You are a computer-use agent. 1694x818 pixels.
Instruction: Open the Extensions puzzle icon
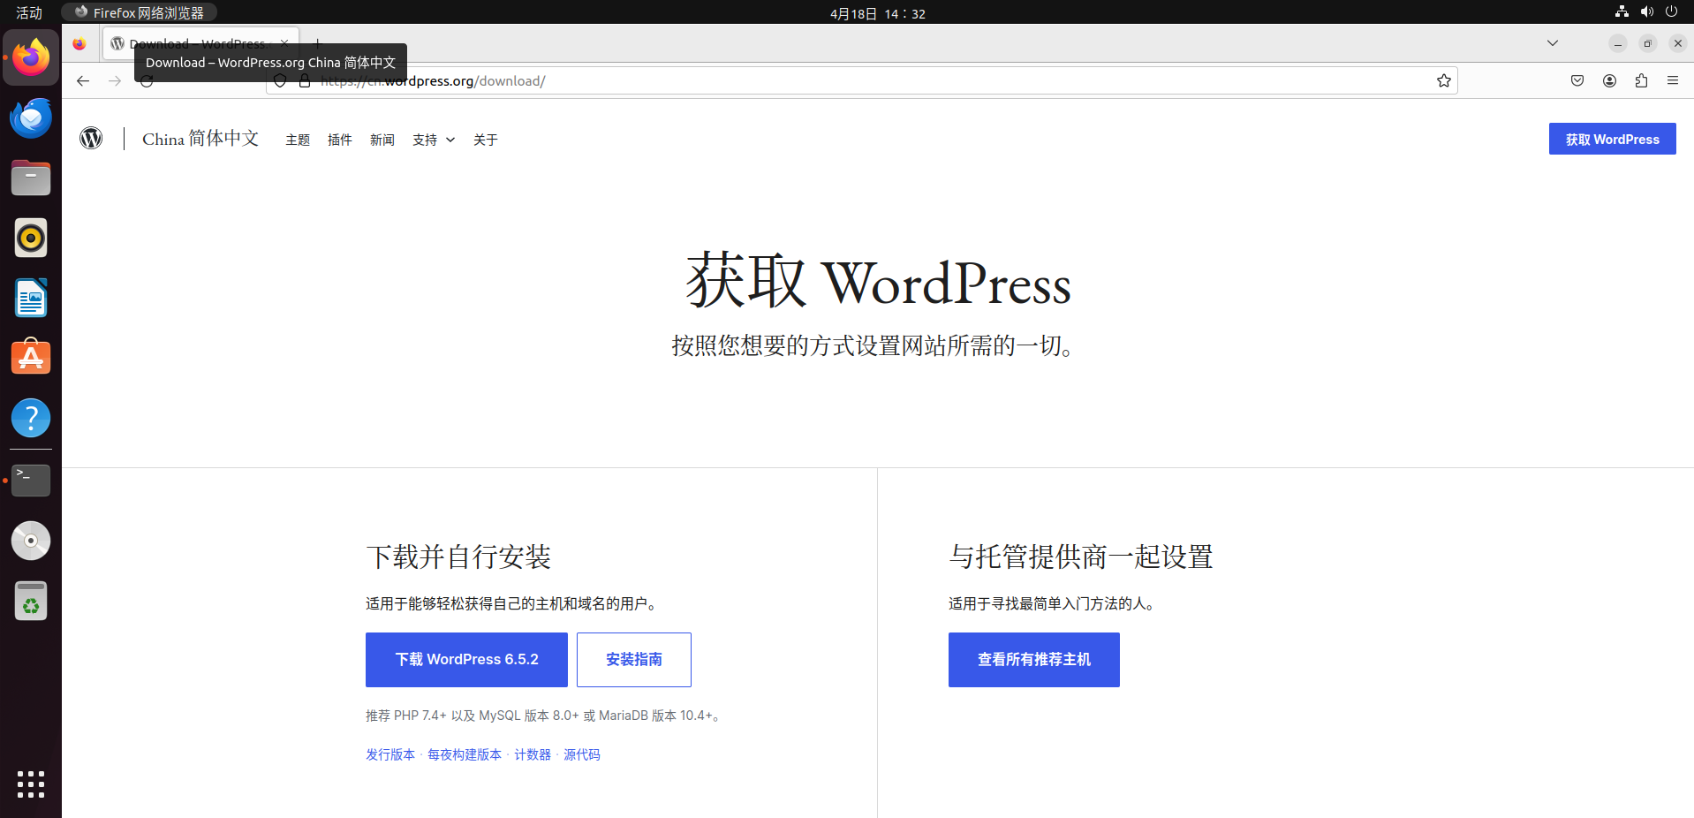1641,81
